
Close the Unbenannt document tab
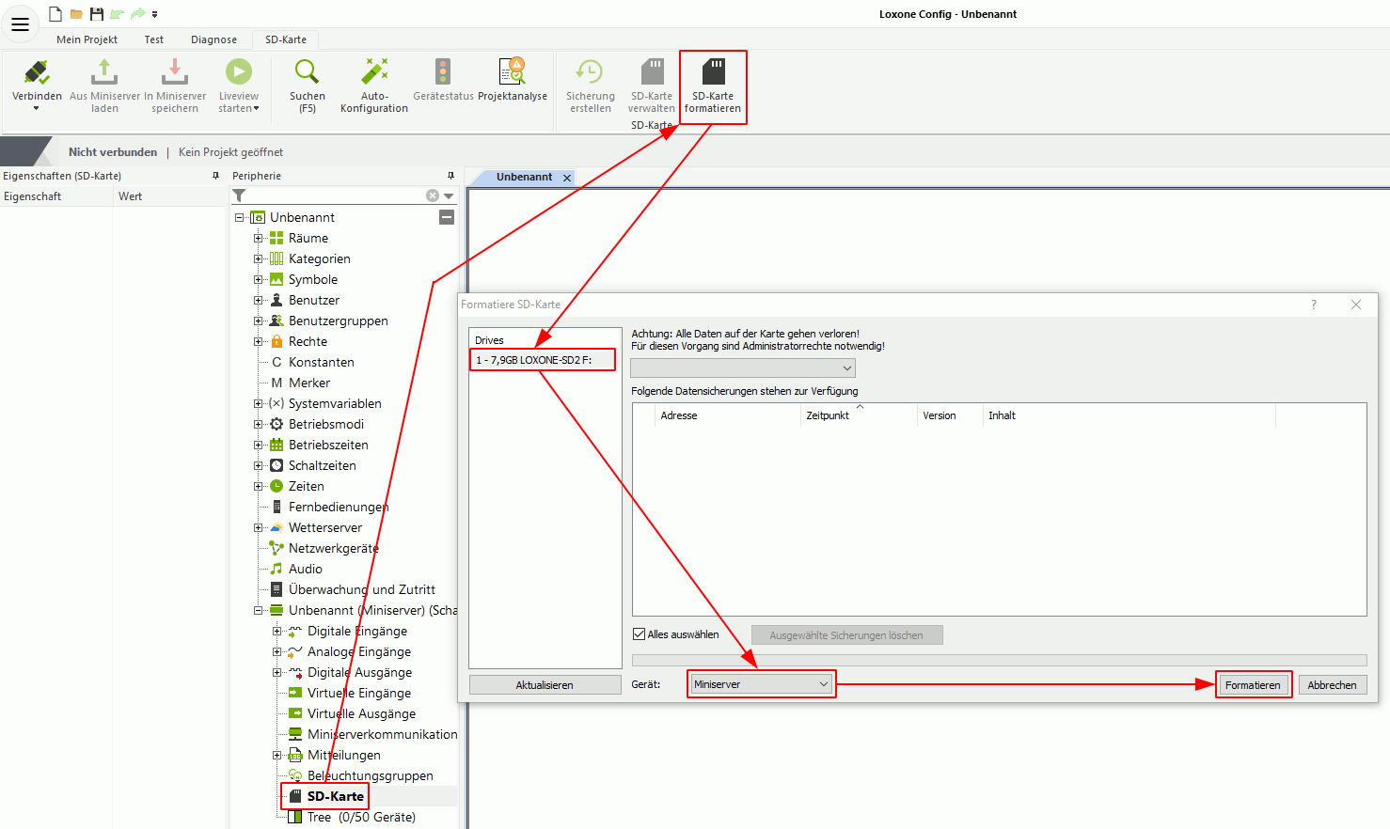point(567,178)
